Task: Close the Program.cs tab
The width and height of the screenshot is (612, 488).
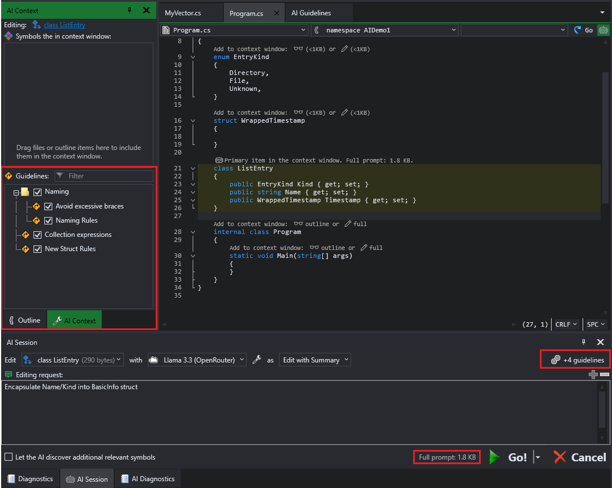Action: pos(277,13)
